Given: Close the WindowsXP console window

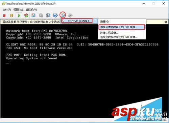Looking at the screenshot, I should pyautogui.click(x=164, y=4).
